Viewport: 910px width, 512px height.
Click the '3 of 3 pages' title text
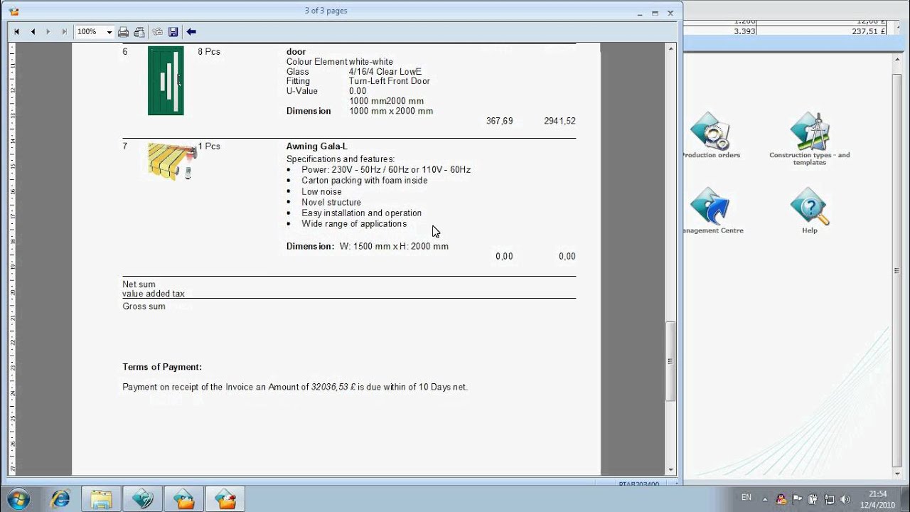pos(326,11)
